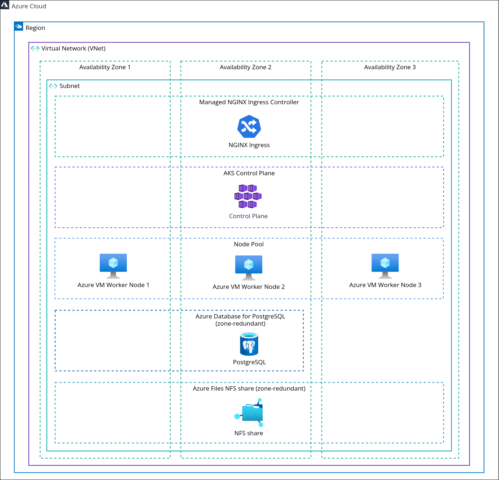499x480 pixels.
Task: Click the Region label
Action: point(35,28)
